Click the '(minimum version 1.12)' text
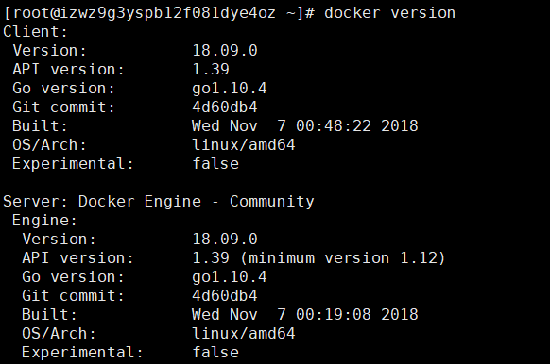 (x=343, y=258)
